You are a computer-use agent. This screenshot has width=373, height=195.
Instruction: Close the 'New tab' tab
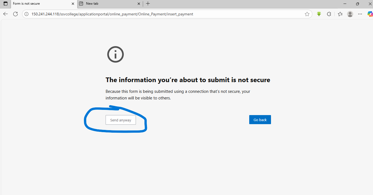[138, 4]
